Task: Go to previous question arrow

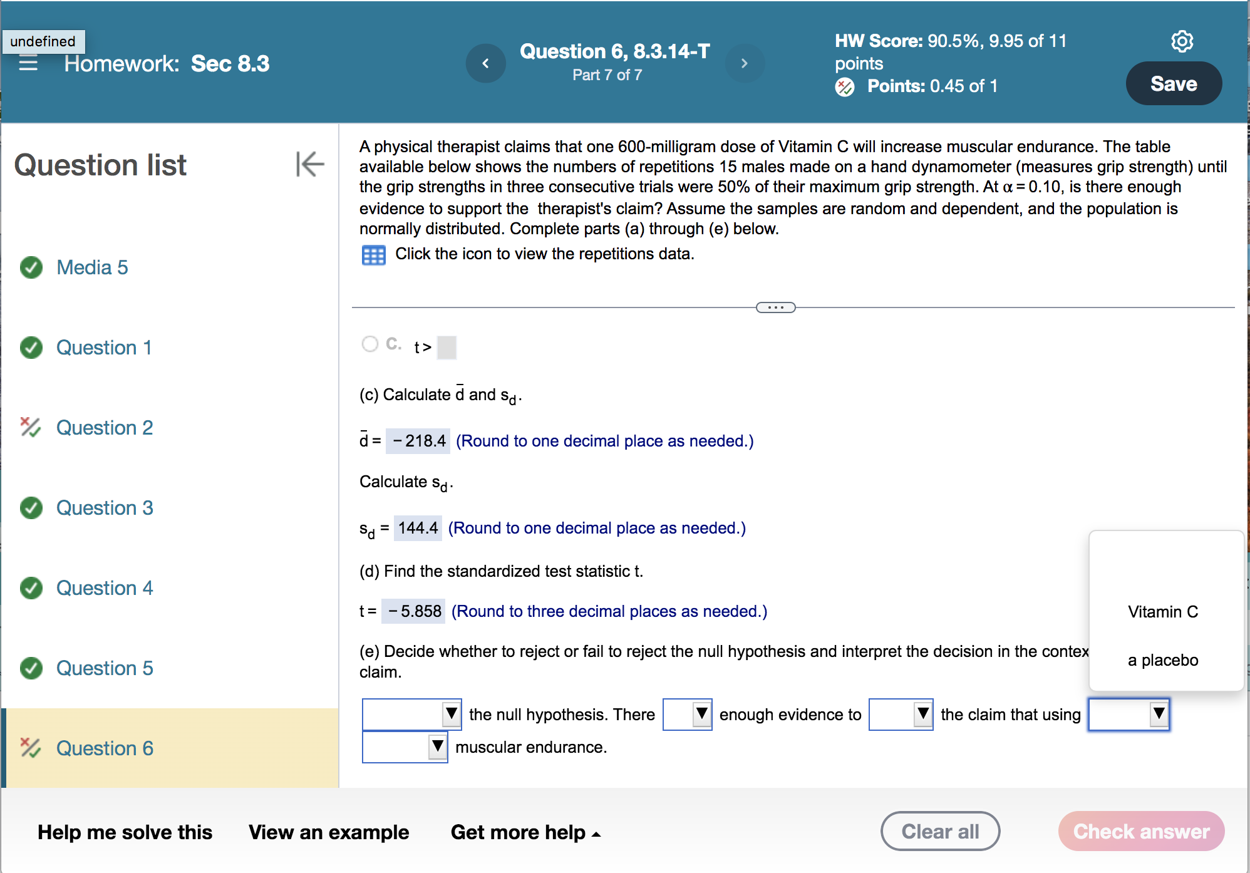Action: pyautogui.click(x=485, y=63)
